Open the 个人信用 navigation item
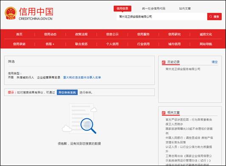 point(112,44)
